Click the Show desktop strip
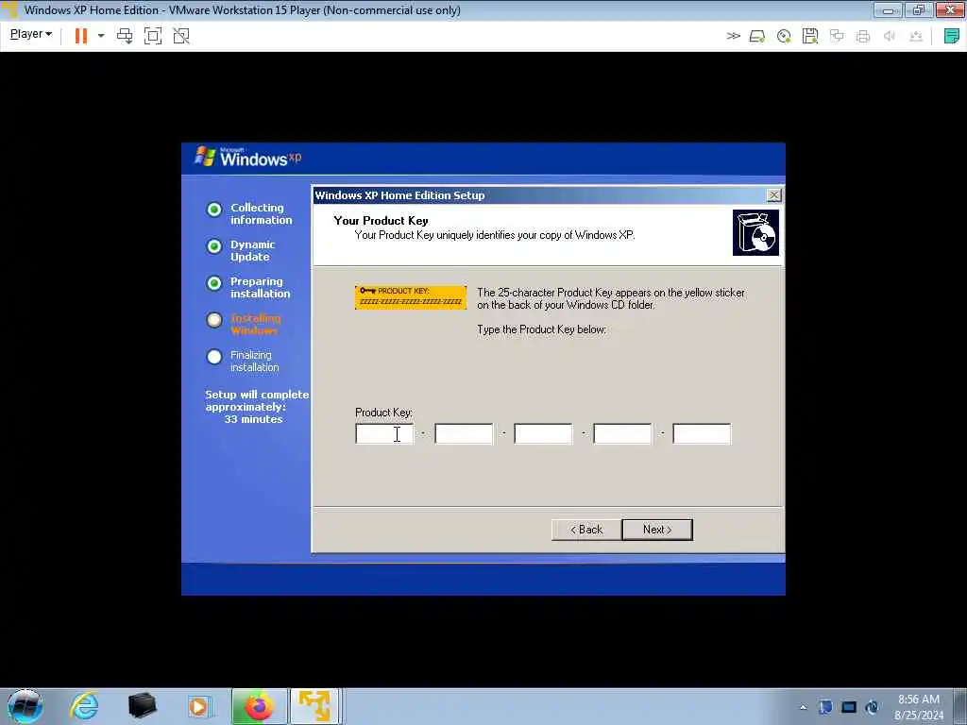This screenshot has height=725, width=967. pos(960,706)
